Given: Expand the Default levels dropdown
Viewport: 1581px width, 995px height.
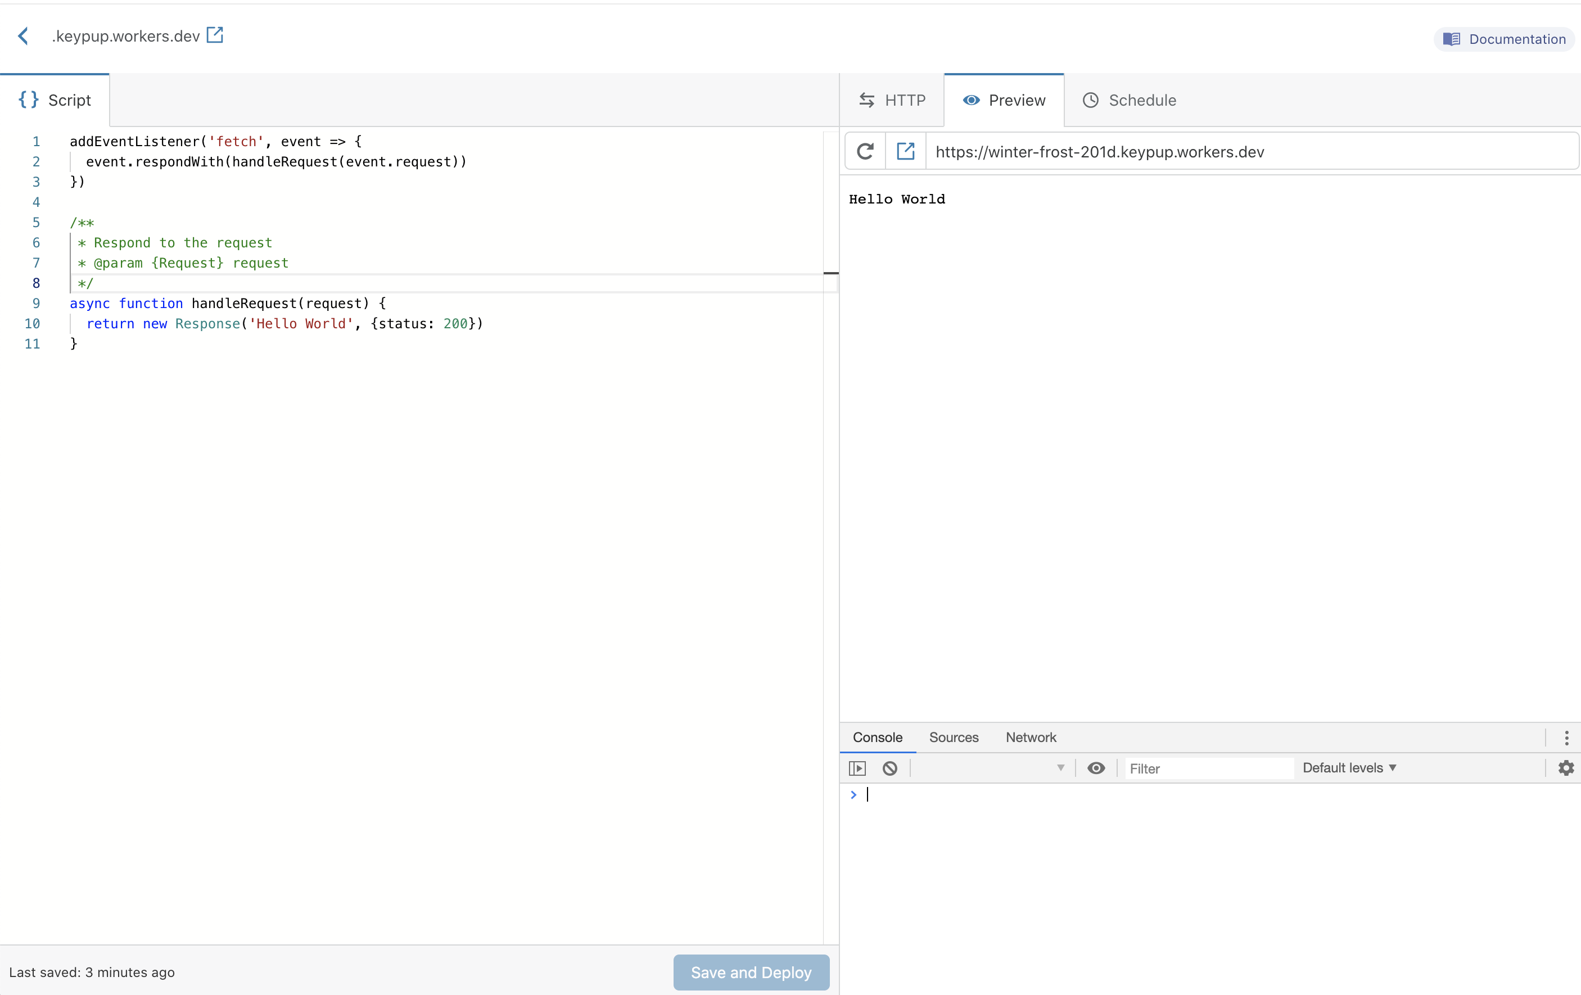Looking at the screenshot, I should click(x=1349, y=768).
